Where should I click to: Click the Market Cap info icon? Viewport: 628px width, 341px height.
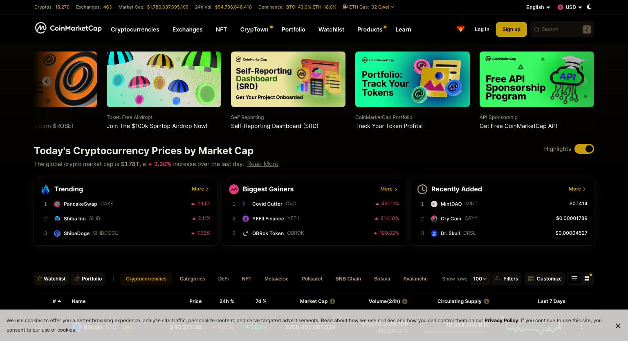pyautogui.click(x=332, y=301)
